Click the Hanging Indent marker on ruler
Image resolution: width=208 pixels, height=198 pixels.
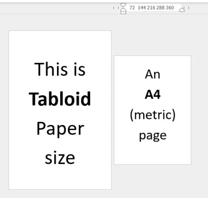(123, 10)
